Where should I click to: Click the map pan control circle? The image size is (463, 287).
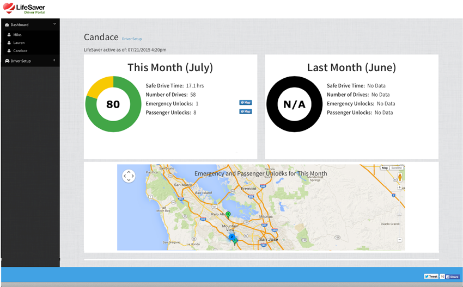[x=129, y=176]
